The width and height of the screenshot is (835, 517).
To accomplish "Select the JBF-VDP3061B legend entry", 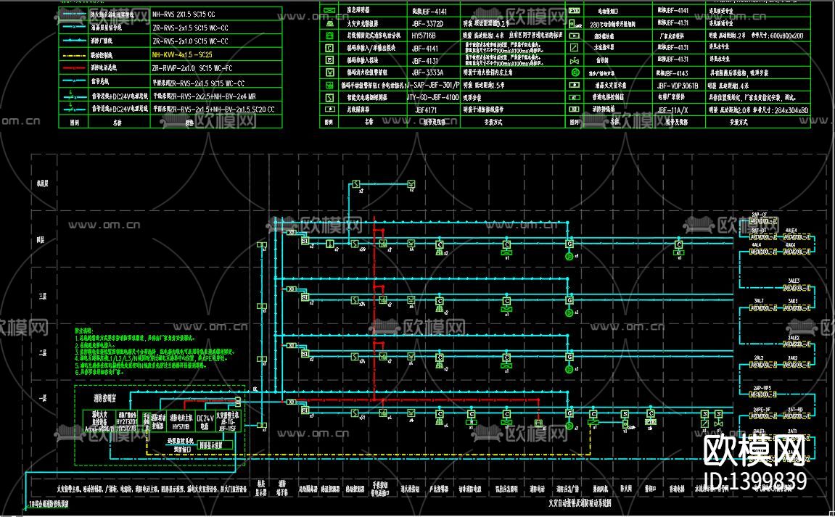I will pos(677,85).
